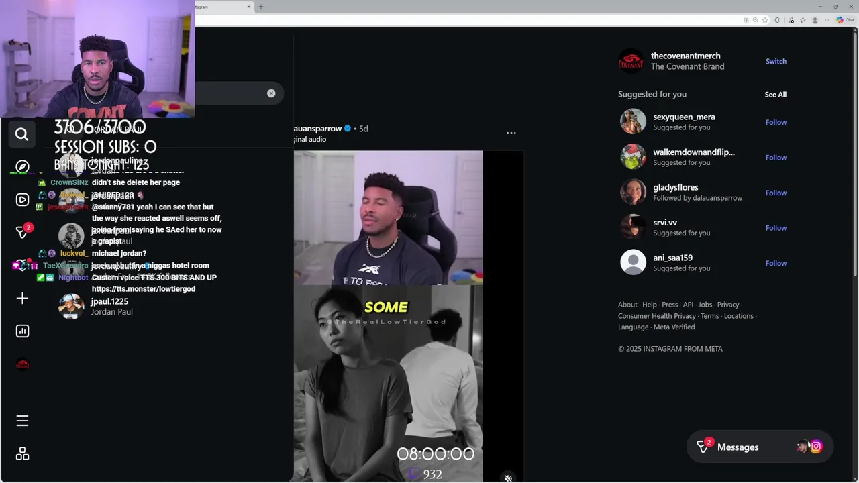Open the Reels icon in sidebar
The width and height of the screenshot is (859, 483).
click(22, 199)
